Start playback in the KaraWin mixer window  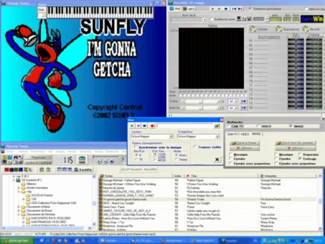point(213,9)
